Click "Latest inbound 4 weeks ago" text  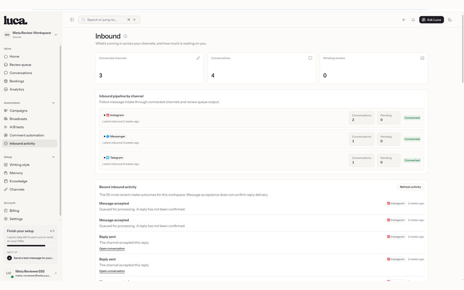click(x=121, y=164)
